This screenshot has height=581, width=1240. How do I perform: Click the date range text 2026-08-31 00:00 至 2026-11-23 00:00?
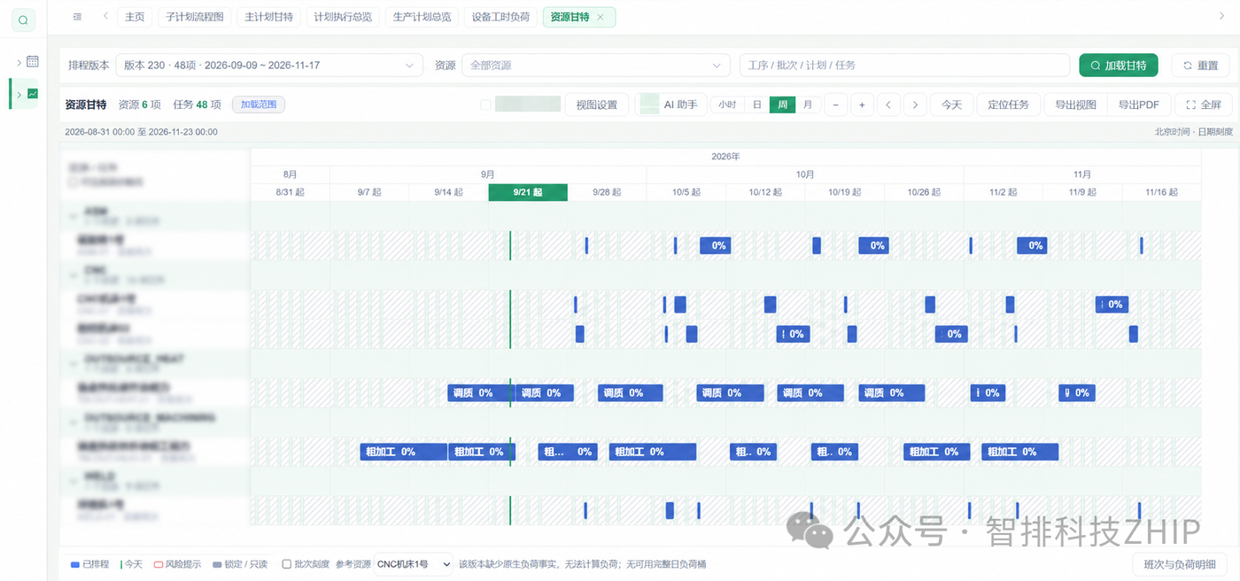tap(141, 132)
